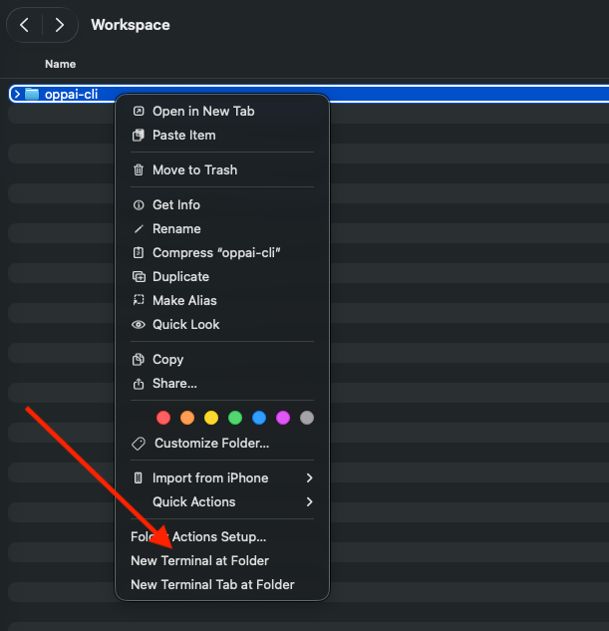Apply the gray tag color
Screen dimensions: 609x631
[307, 418]
